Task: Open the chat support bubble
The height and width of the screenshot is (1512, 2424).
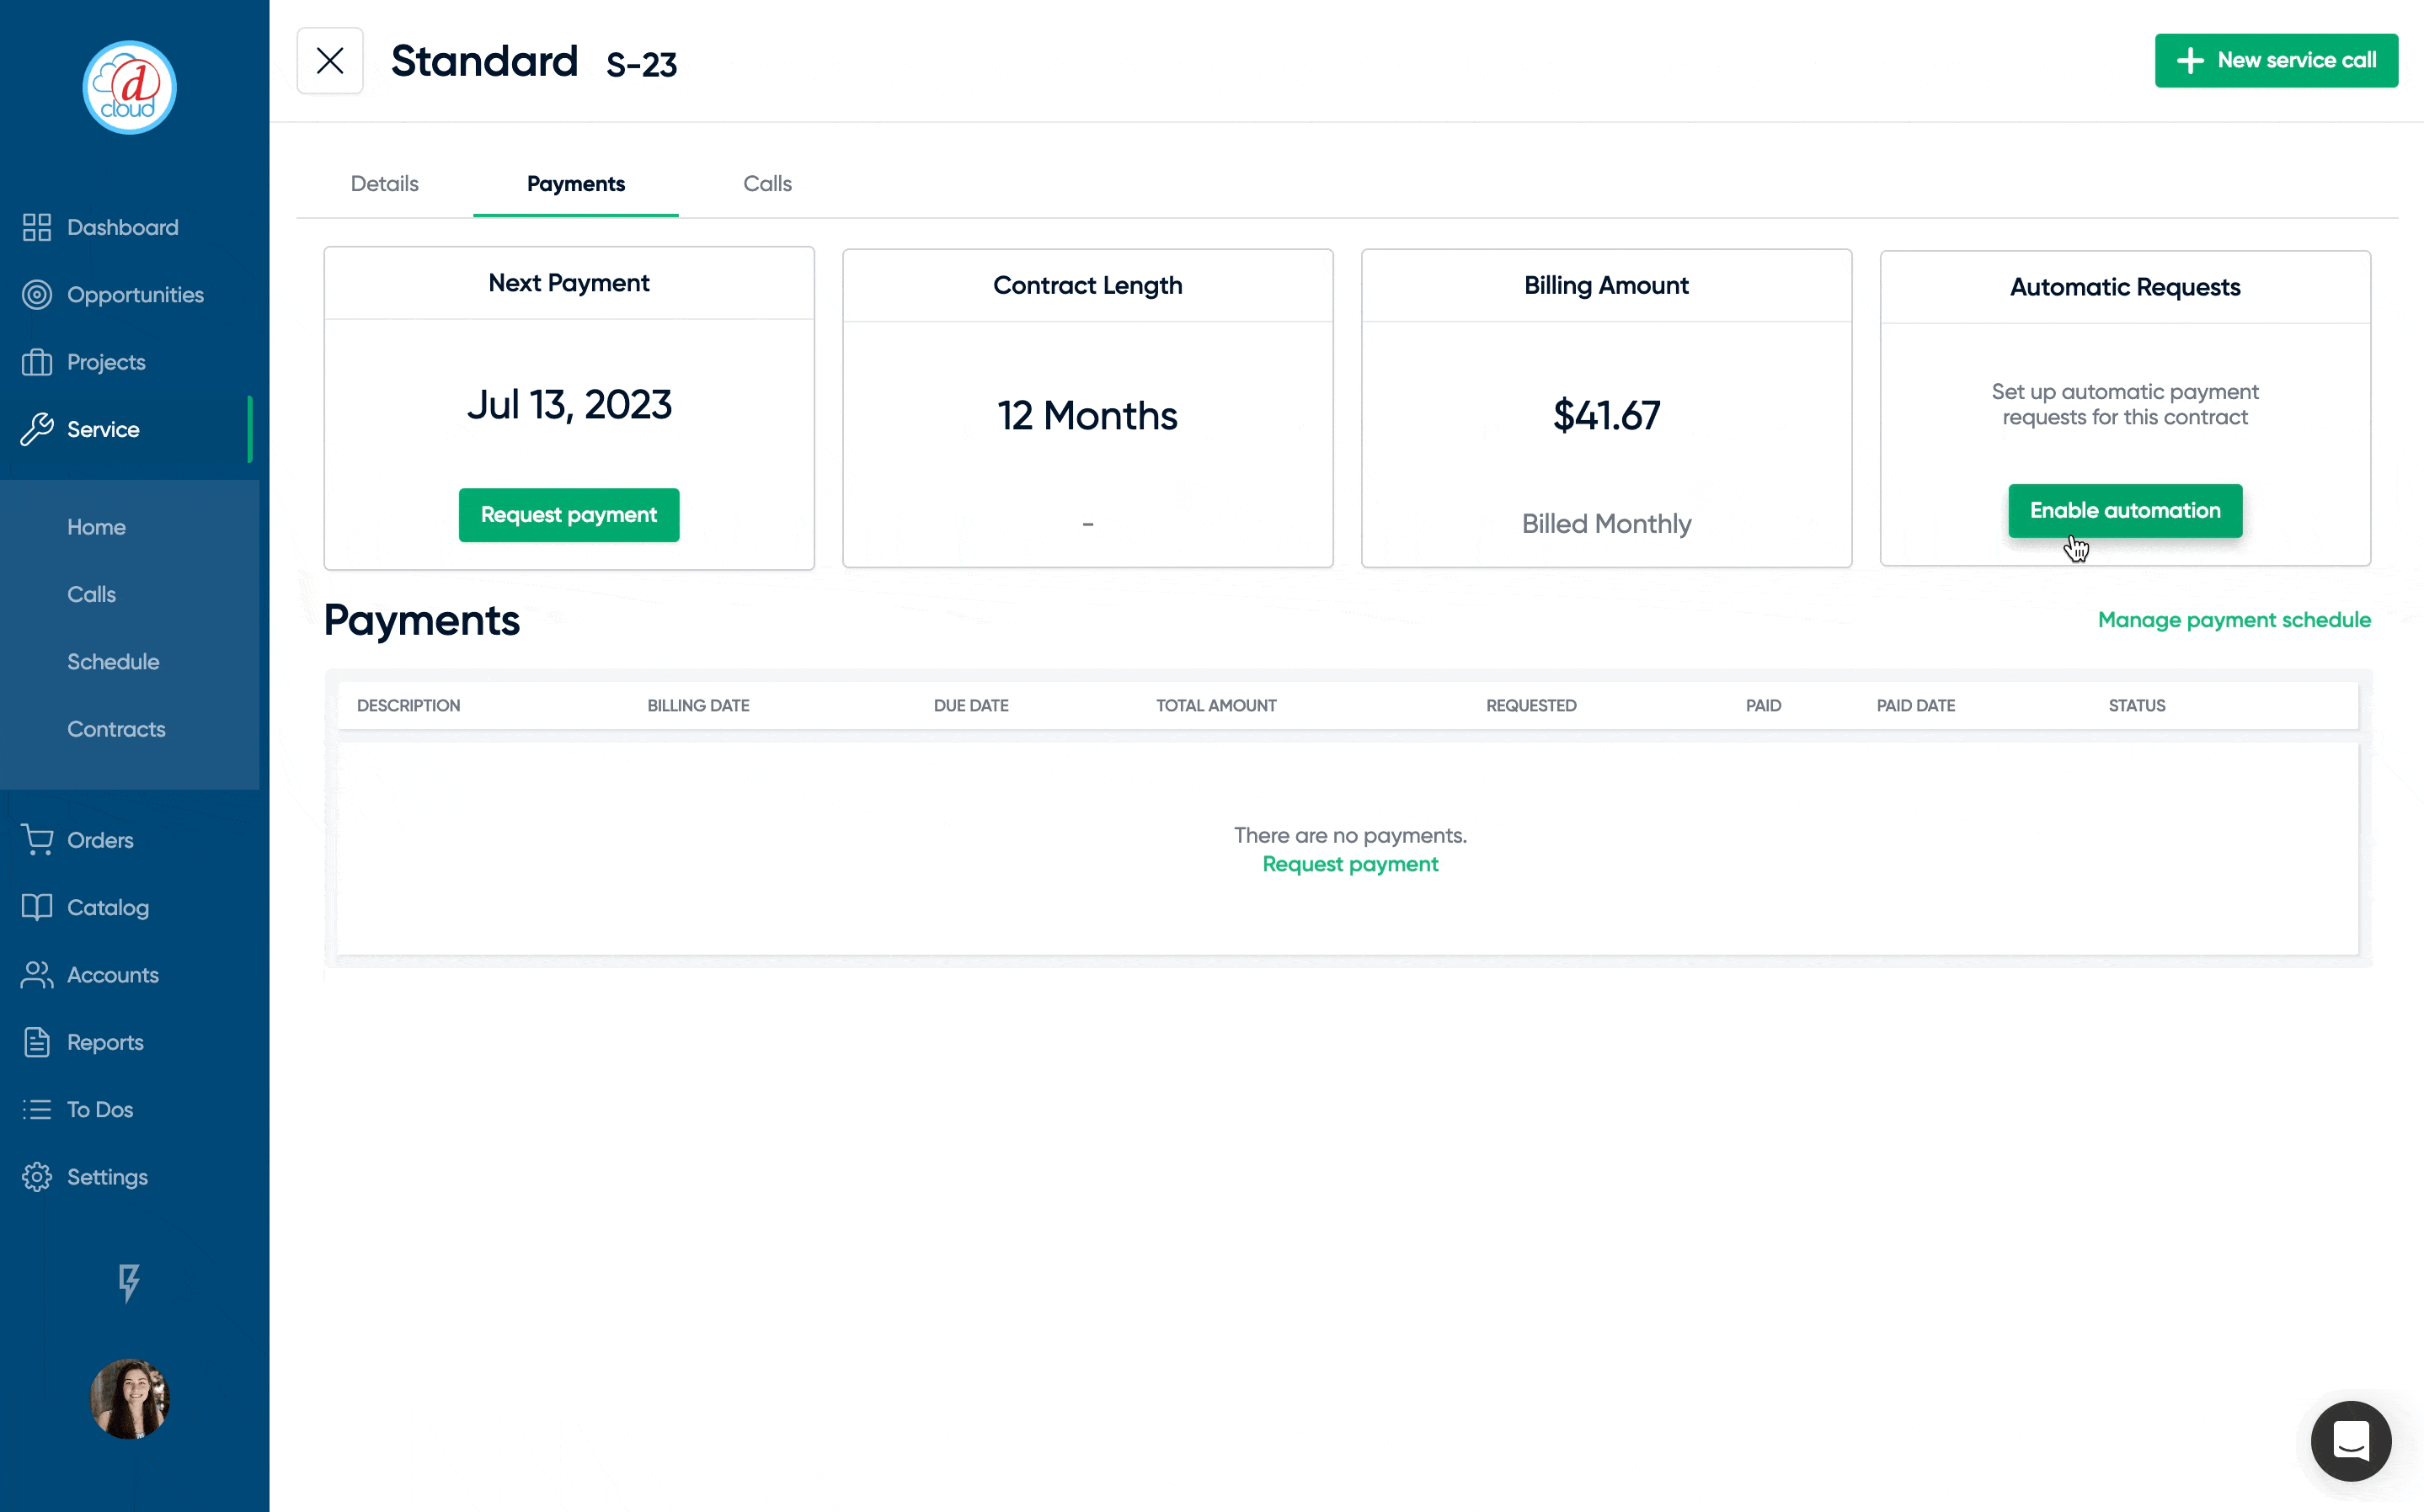Action: pyautogui.click(x=2351, y=1441)
